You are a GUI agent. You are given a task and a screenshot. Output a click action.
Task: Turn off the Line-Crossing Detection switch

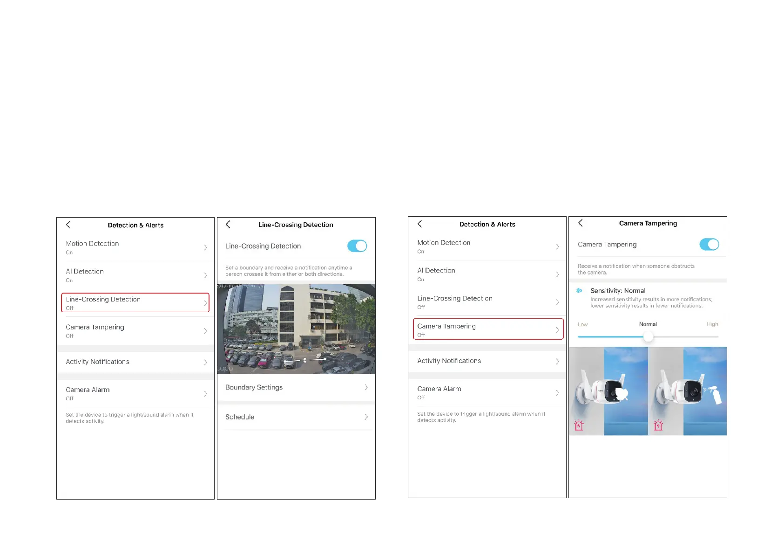[x=357, y=246]
